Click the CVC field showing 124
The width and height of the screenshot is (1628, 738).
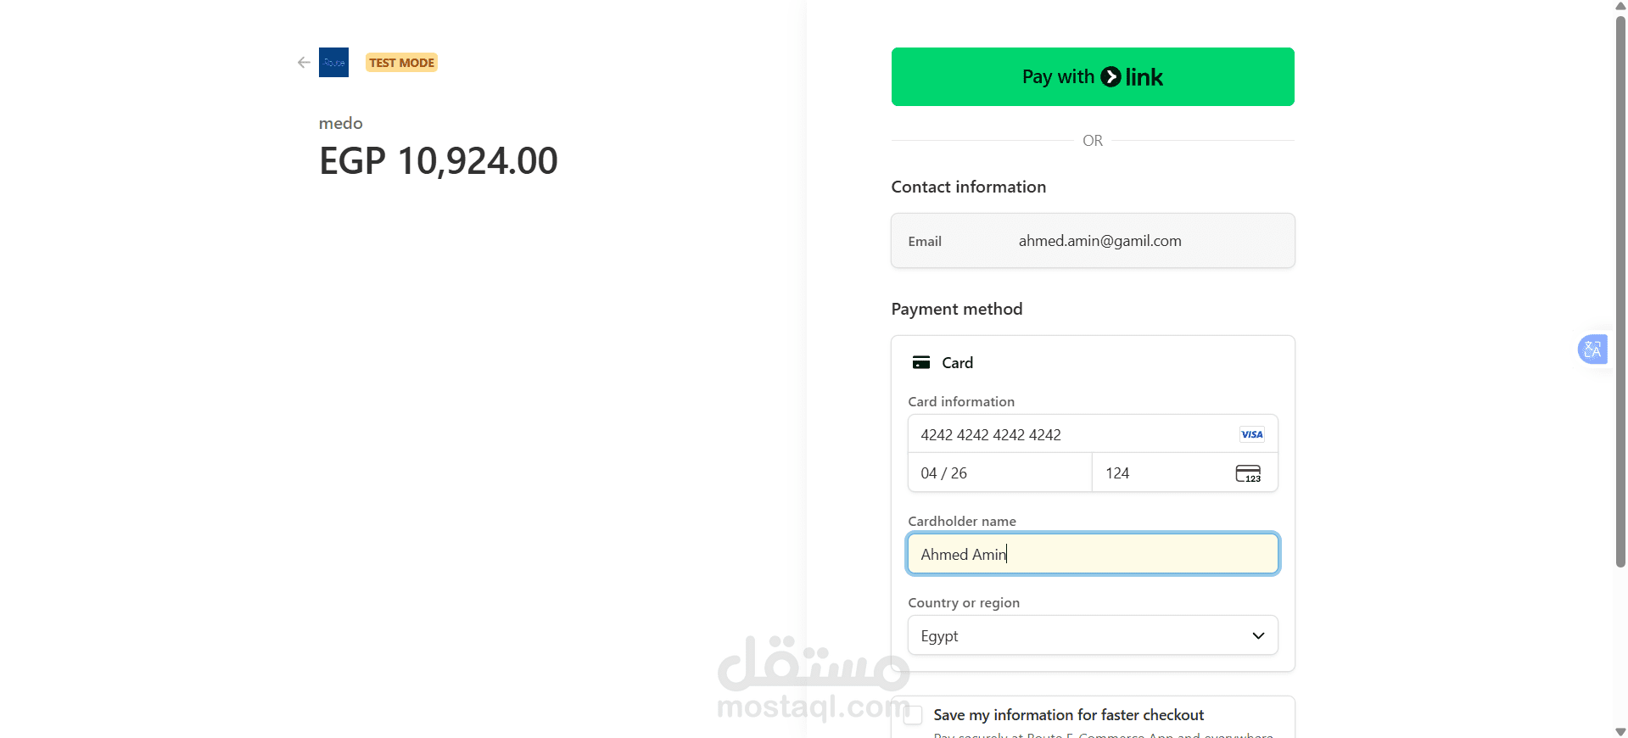coord(1162,473)
